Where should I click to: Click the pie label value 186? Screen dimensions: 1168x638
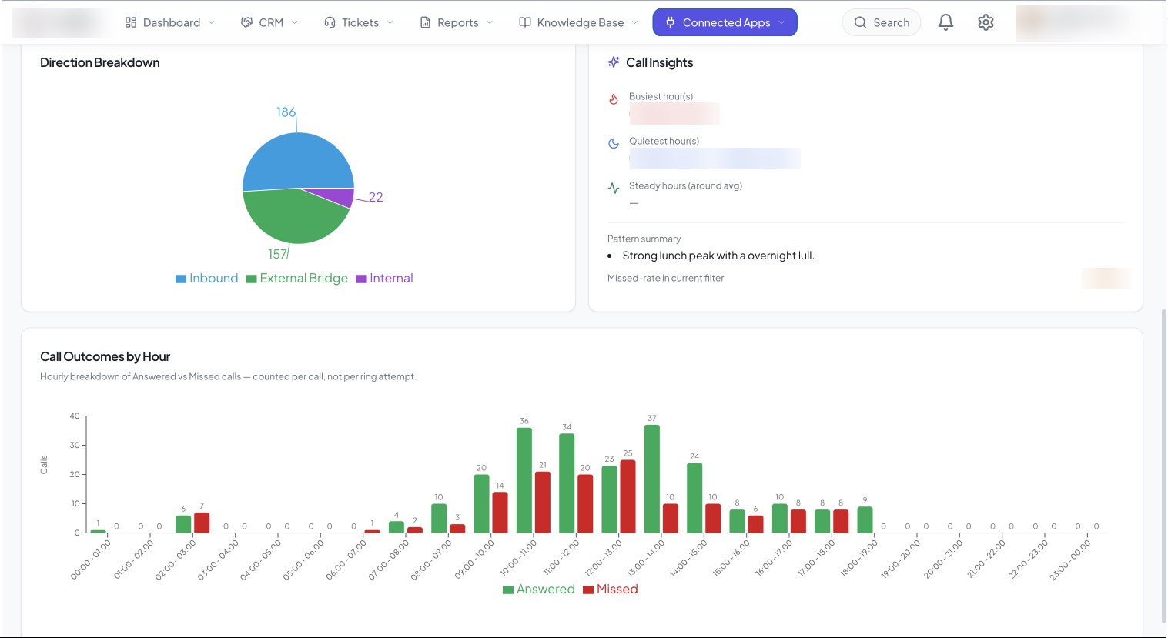tap(286, 112)
